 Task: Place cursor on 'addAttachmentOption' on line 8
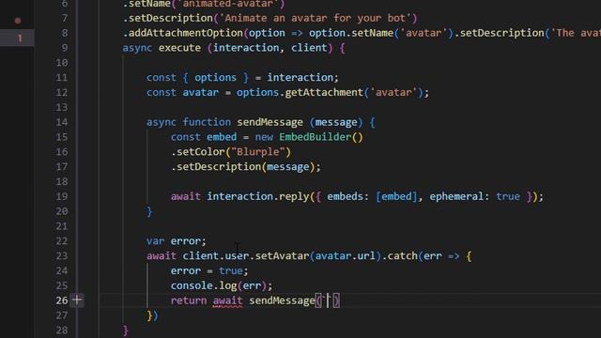(x=186, y=33)
